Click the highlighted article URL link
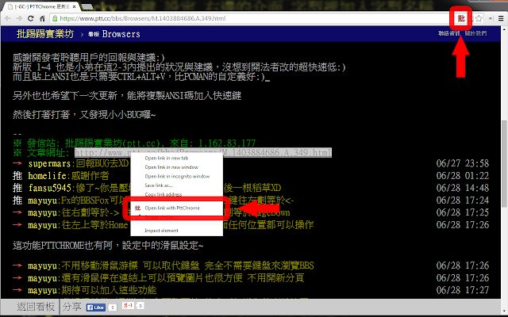 (x=203, y=152)
